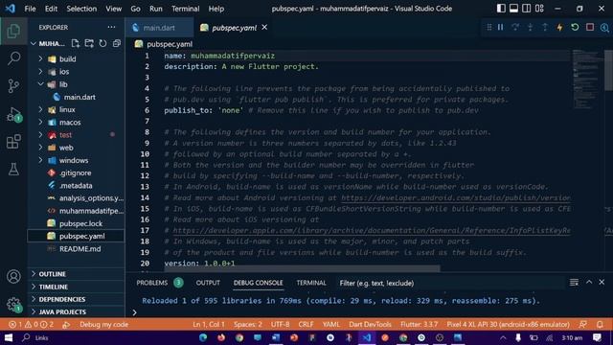613x345 pixels.
Task: Maximize the panel with the chevron-up
Action: pos(589,283)
